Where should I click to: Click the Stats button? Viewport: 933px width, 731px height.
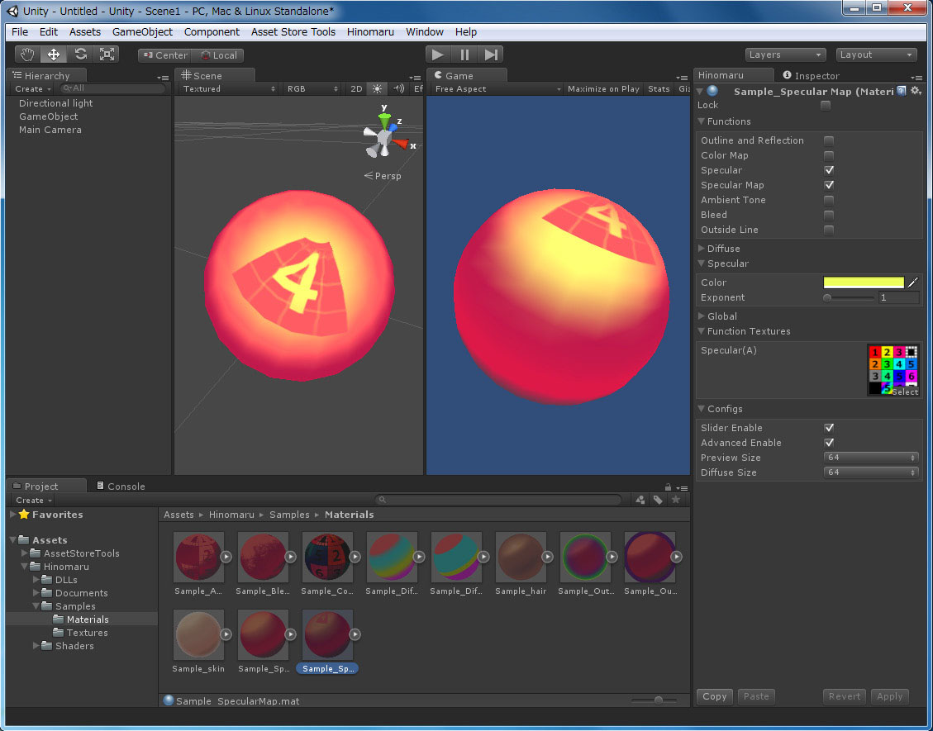pos(659,88)
